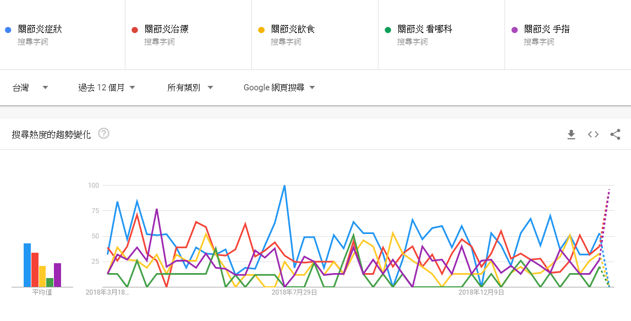Viewport: 631px width, 321px height.
Task: Click the 關節炎 手指 search term
Action: tap(547, 29)
